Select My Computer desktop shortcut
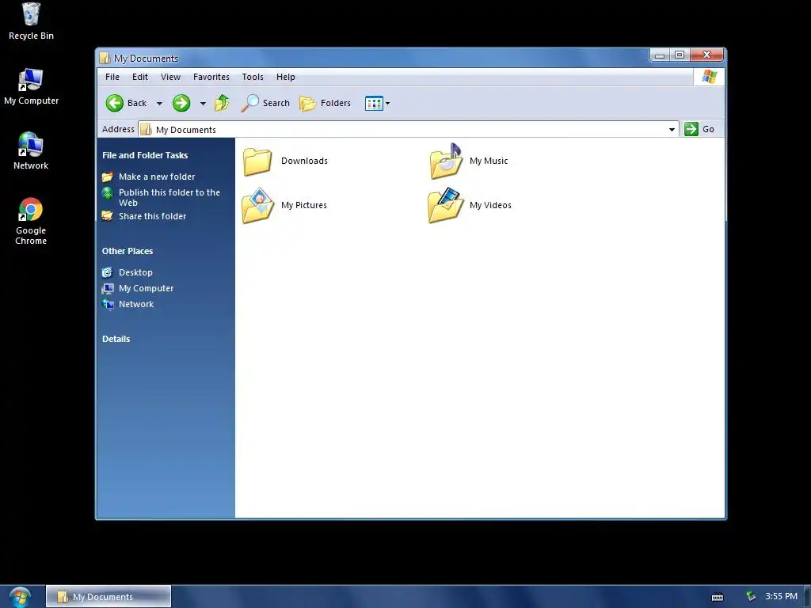811x608 pixels. click(x=31, y=87)
